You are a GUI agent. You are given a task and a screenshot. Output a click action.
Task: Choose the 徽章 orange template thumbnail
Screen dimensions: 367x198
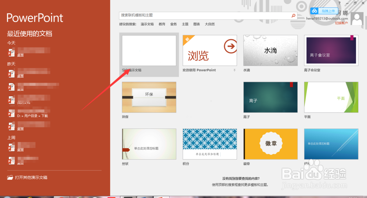click(x=270, y=144)
